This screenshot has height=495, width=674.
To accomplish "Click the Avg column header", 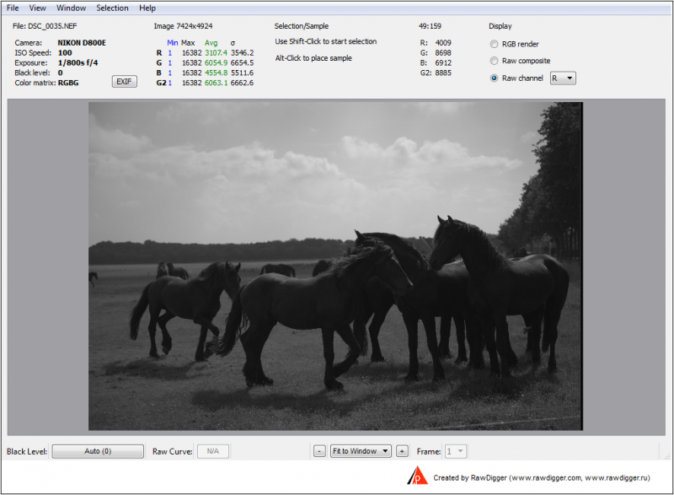I will pyautogui.click(x=211, y=42).
